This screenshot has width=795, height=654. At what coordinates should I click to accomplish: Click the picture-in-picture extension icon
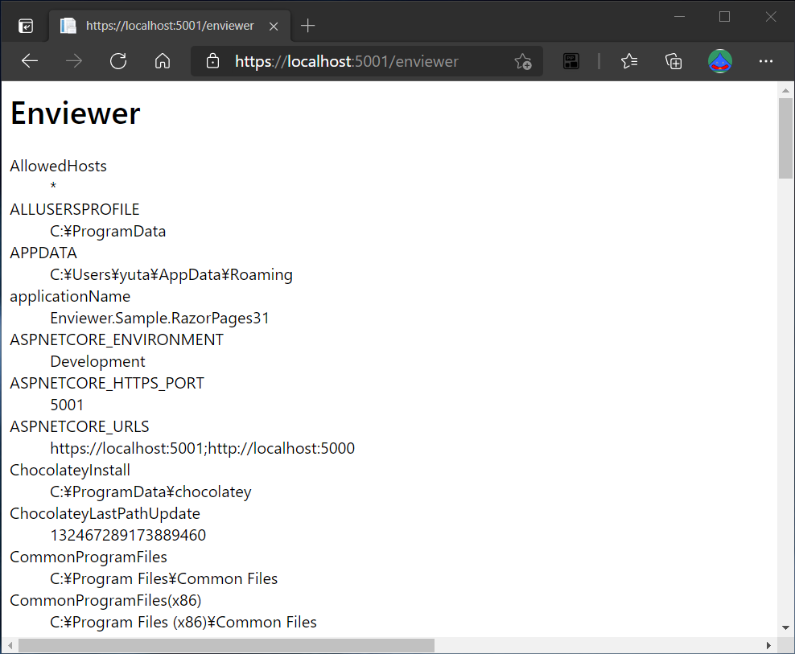[571, 60]
